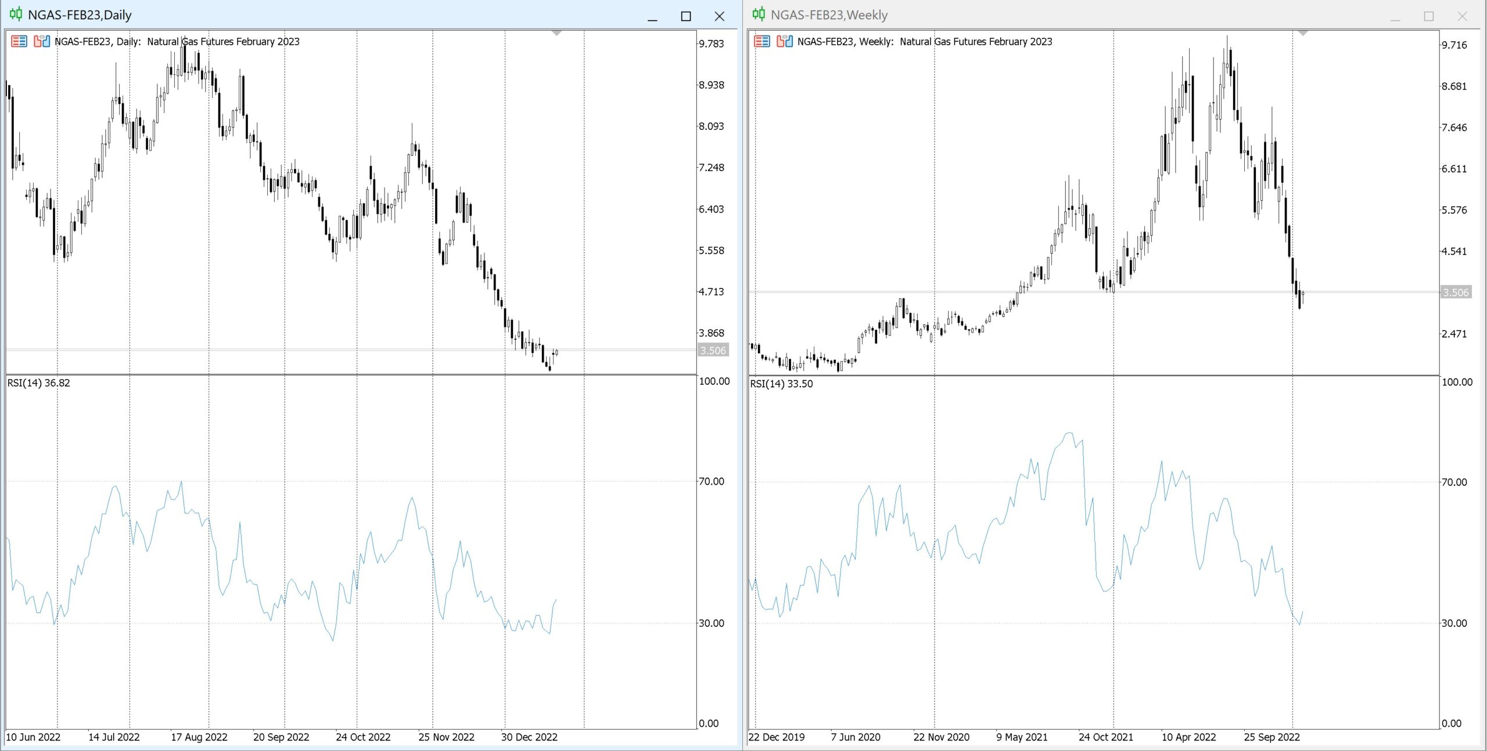Viewport: 1487px width, 751px height.
Task: Click the 3.506 current price tag on Daily chart
Action: [713, 351]
